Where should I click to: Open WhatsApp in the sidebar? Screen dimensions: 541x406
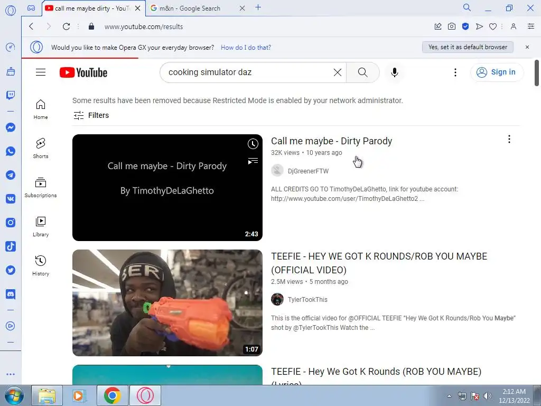(x=11, y=151)
